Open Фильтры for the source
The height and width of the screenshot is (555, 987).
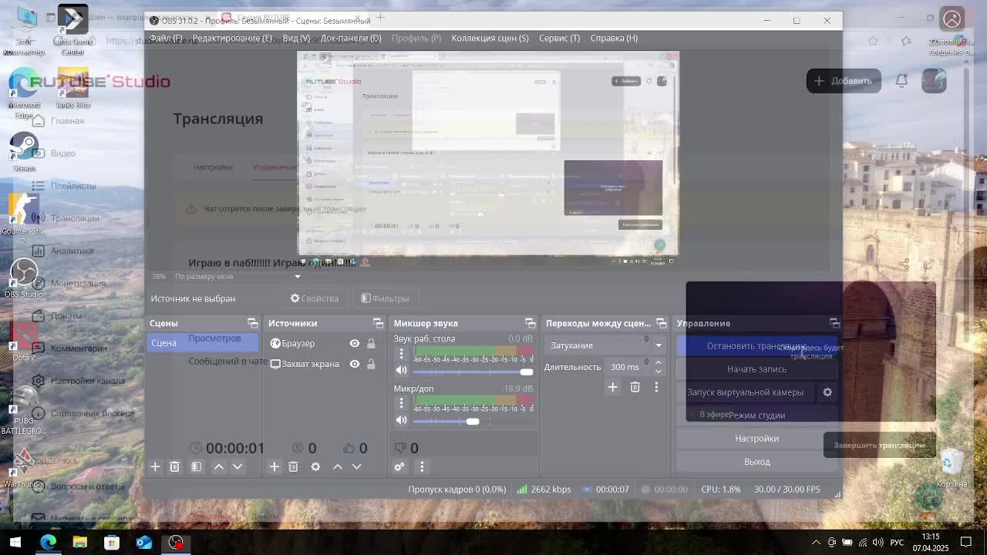pyautogui.click(x=385, y=298)
